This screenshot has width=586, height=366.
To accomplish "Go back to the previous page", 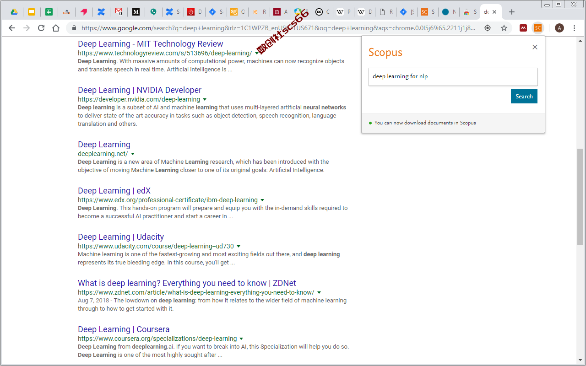I will tap(12, 28).
